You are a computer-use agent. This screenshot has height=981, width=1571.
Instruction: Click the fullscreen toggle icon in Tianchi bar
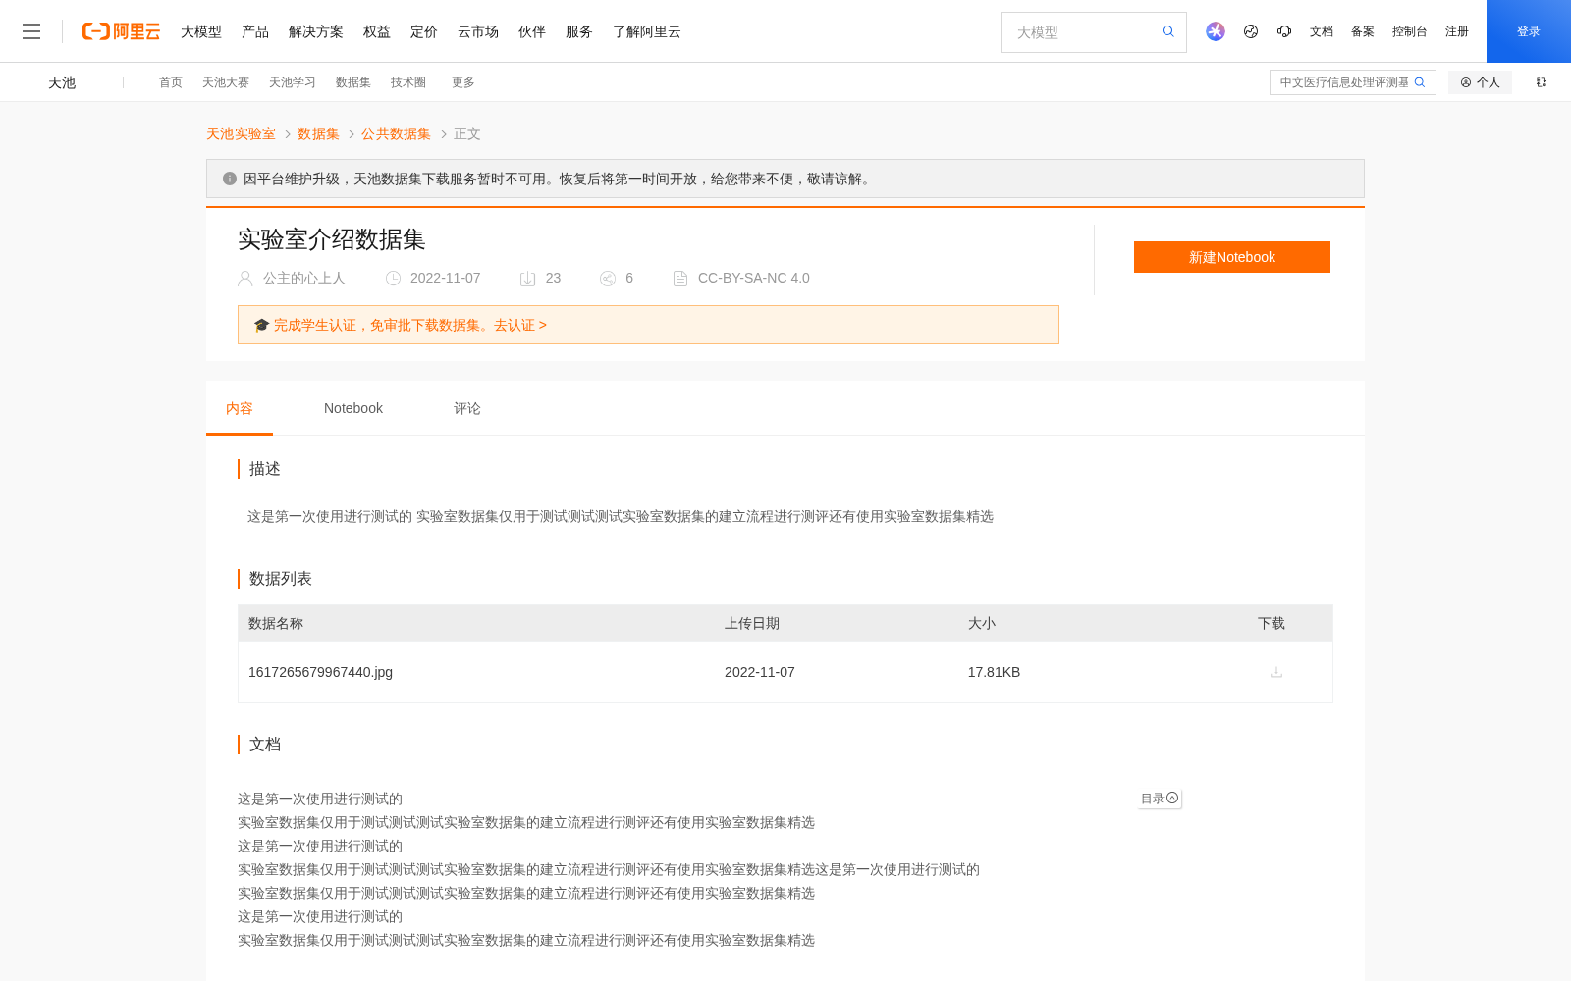coord(1542,82)
